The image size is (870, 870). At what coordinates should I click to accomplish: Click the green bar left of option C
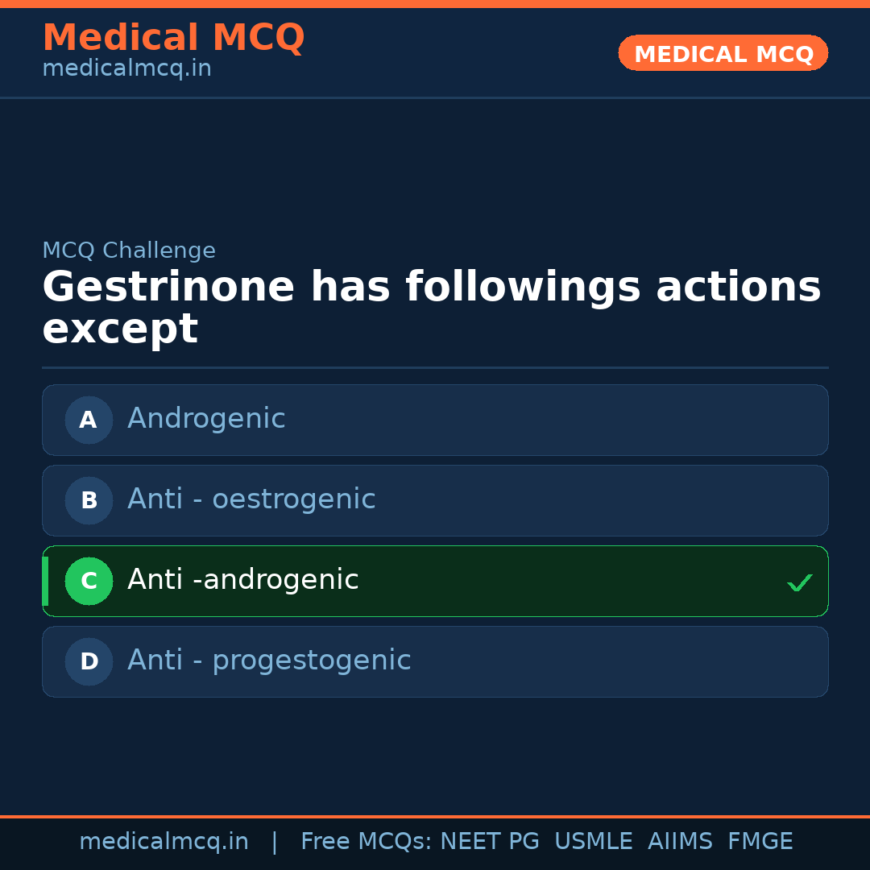tap(45, 581)
